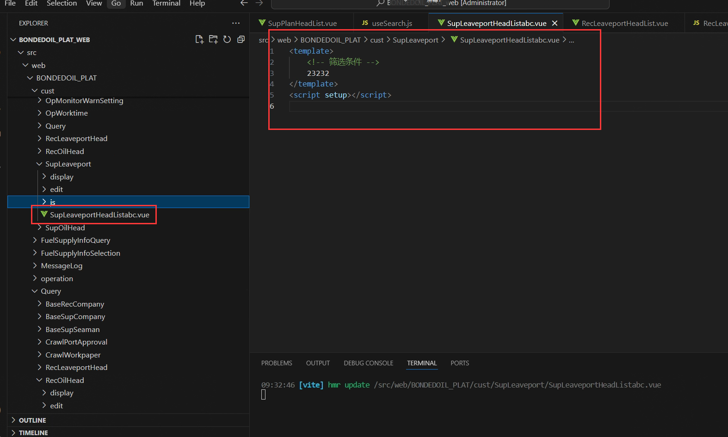The width and height of the screenshot is (728, 437).
Task: Expand the MessageLog folder
Action: coord(129,265)
